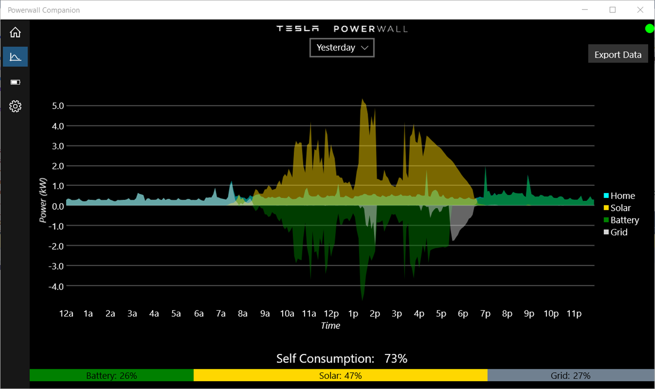Image resolution: width=655 pixels, height=389 pixels.
Task: Maximize the Powerwall Companion window
Action: point(613,10)
